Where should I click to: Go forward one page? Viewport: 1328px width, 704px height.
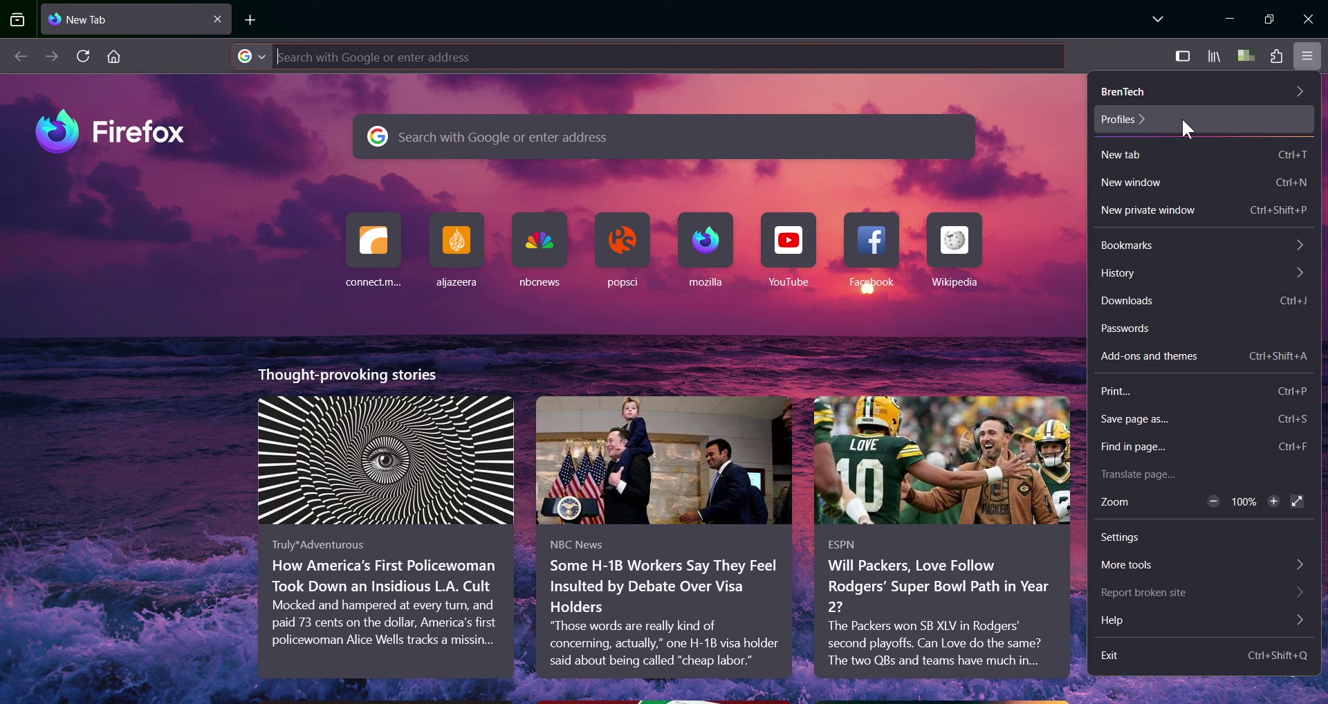pyautogui.click(x=53, y=57)
